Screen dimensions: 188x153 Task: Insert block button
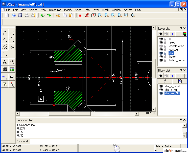click(x=180, y=81)
